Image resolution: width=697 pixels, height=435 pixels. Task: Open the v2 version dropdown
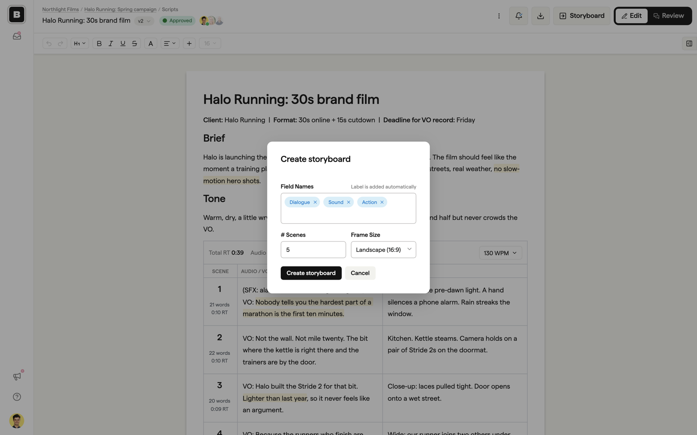144,21
